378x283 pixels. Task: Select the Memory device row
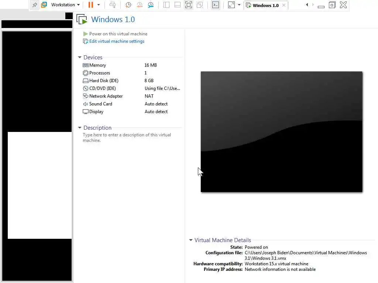click(131, 65)
